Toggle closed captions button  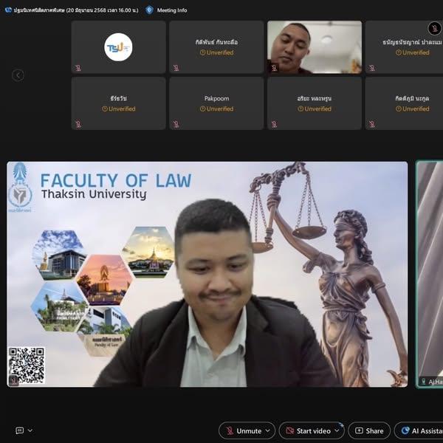pyautogui.click(x=19, y=430)
